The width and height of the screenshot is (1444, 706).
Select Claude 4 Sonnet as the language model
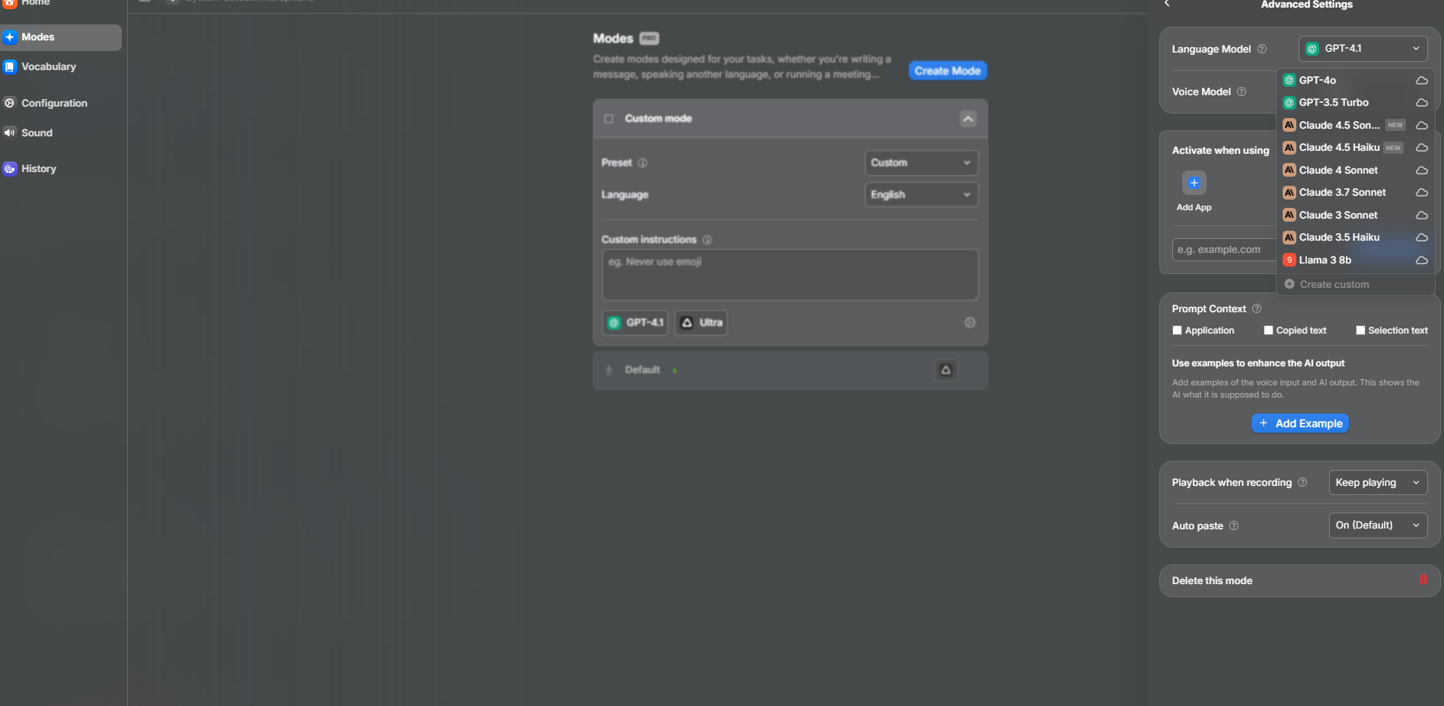click(x=1355, y=170)
